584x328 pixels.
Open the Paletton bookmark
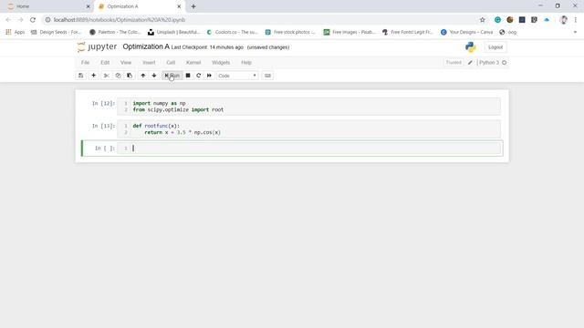point(115,33)
